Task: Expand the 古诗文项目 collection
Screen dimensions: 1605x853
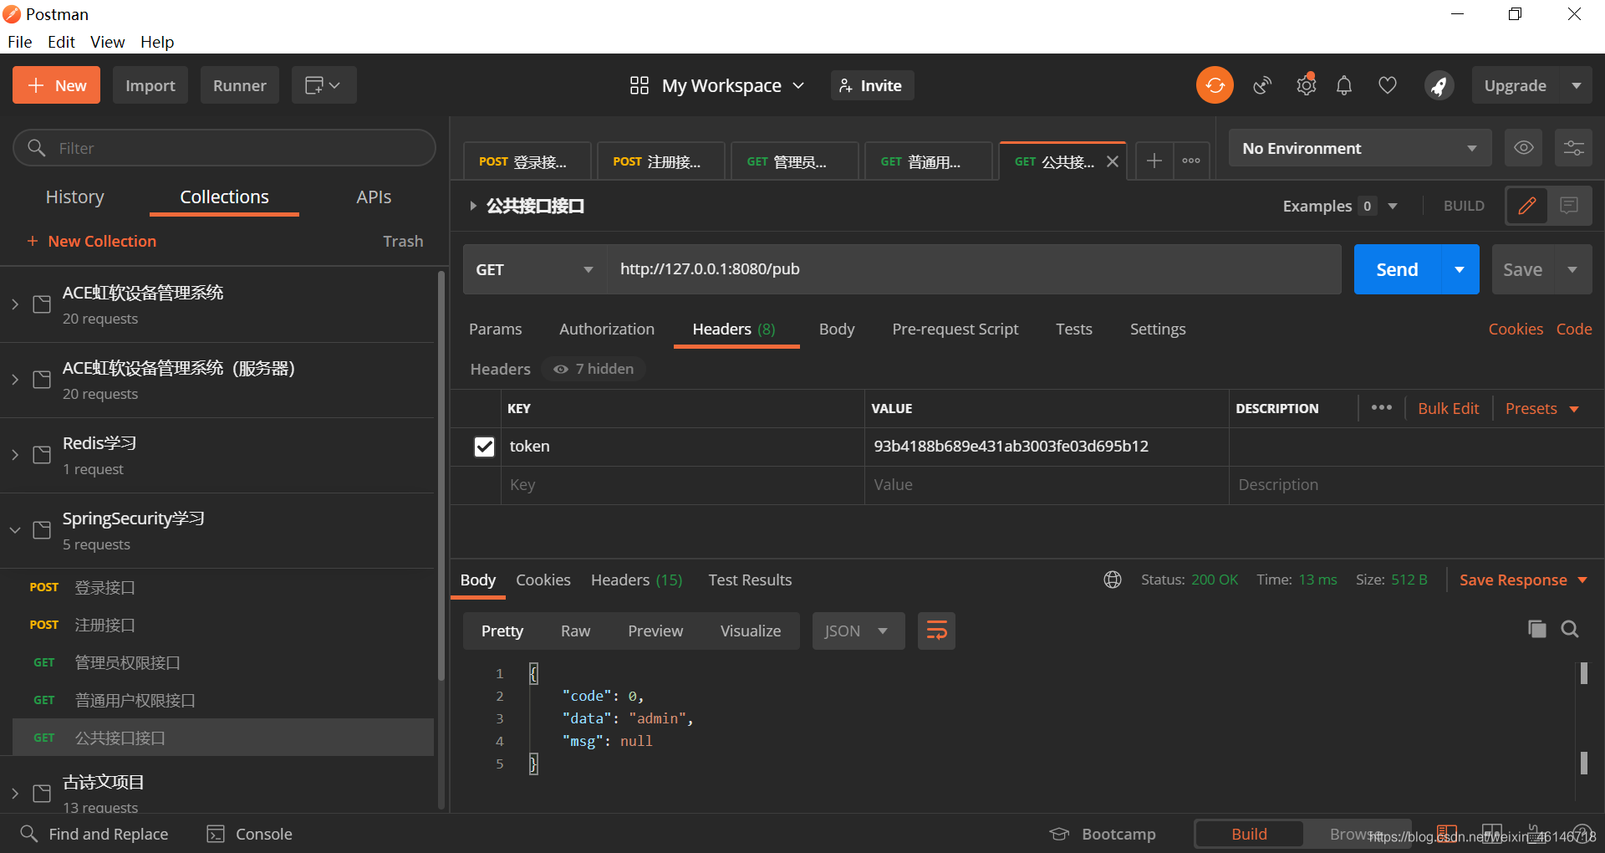Action: [15, 793]
